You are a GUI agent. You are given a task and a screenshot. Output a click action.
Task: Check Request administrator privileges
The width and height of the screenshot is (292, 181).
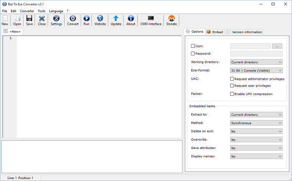232,79
